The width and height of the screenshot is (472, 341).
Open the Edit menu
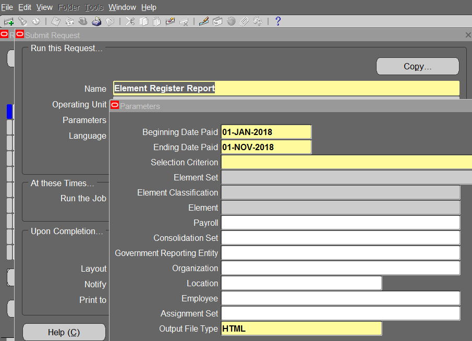25,7
